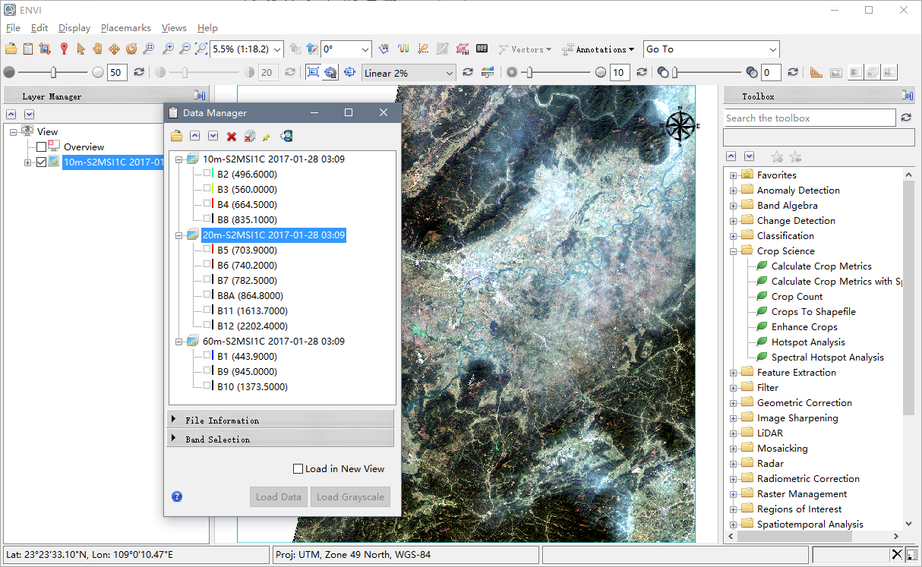Click the Search the toolbox field
The image size is (922, 567).
point(809,118)
